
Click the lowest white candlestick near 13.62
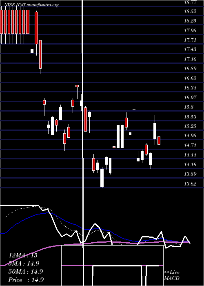pyautogui.click(x=102, y=177)
